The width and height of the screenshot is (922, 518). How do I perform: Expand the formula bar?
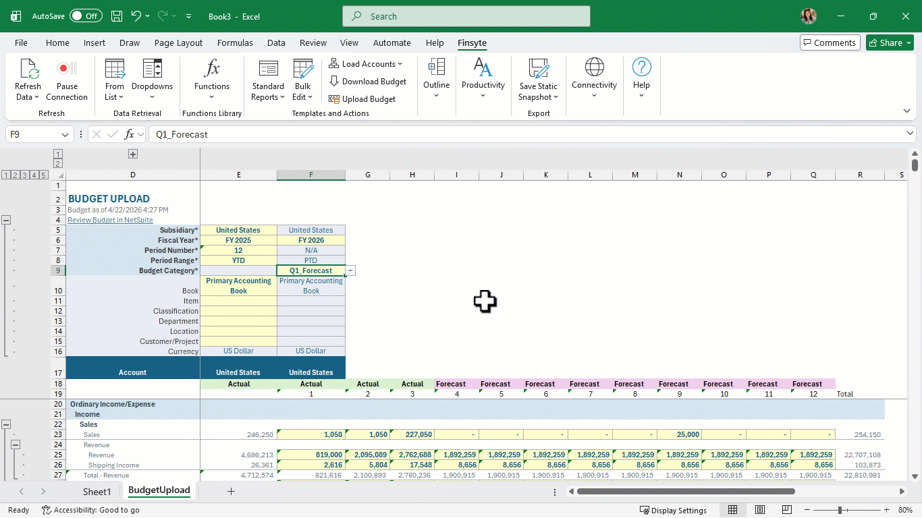tap(910, 134)
